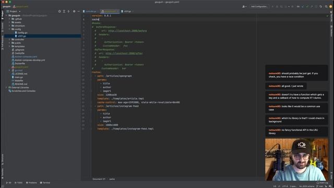Open the TODO tool window
This screenshot has width=334, height=188.
[x=19, y=183]
